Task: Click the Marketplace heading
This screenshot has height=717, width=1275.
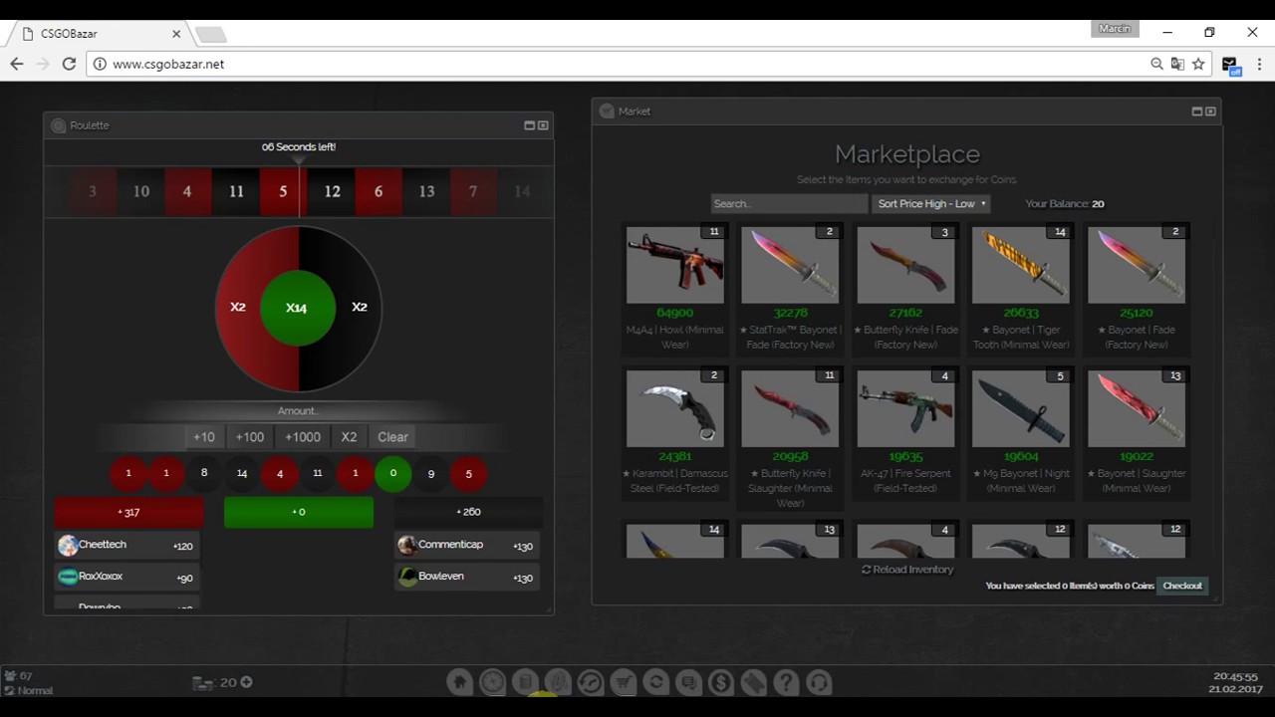Action: (x=906, y=154)
